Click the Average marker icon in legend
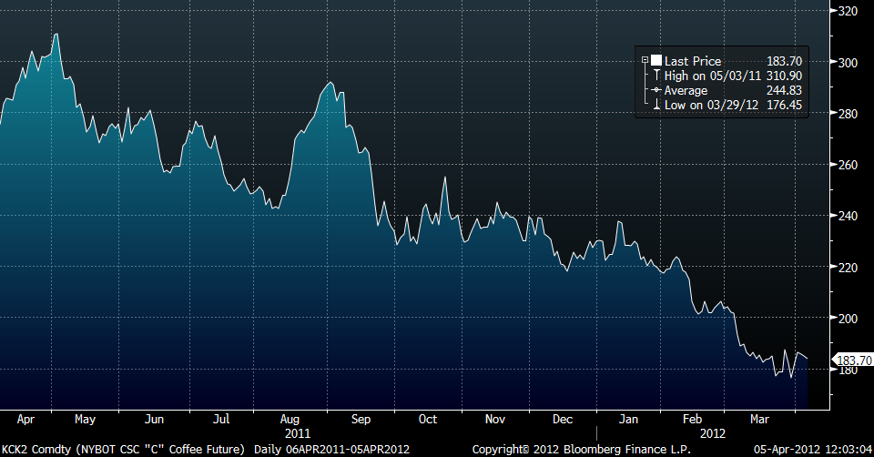874x457 pixels. tap(655, 91)
